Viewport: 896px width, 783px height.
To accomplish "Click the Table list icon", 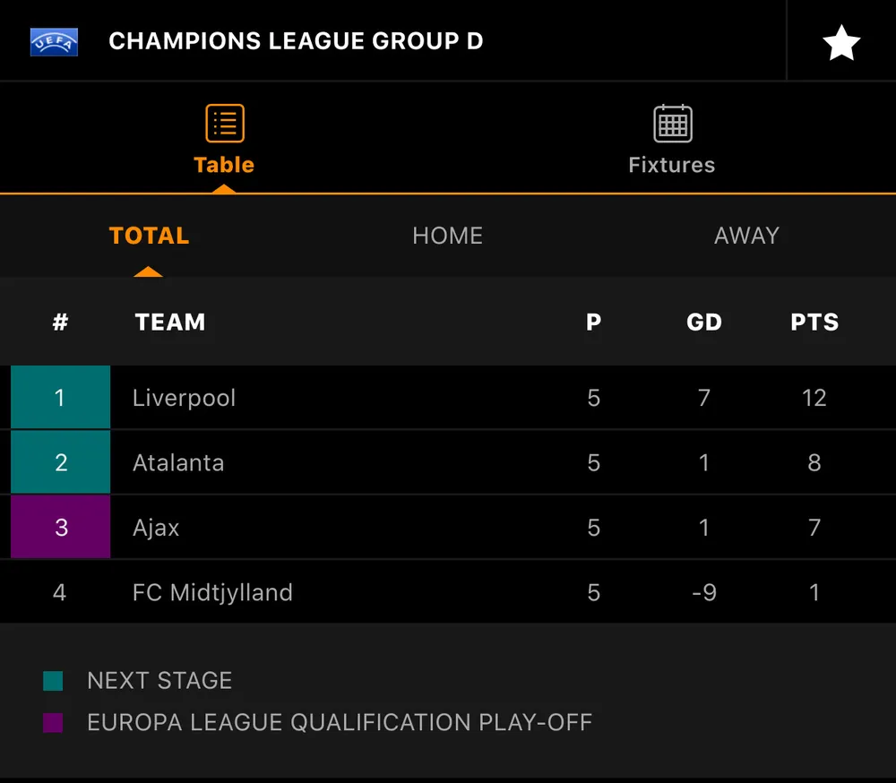I will (224, 124).
